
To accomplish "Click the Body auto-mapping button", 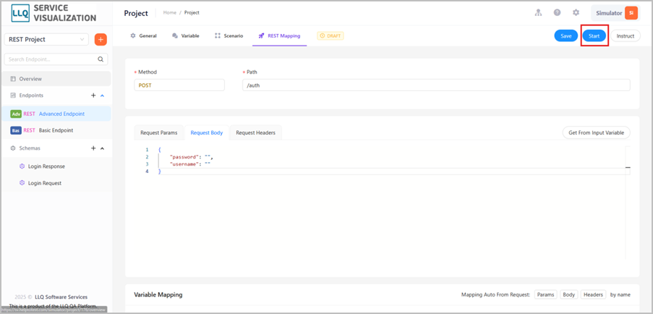I will click(569, 294).
